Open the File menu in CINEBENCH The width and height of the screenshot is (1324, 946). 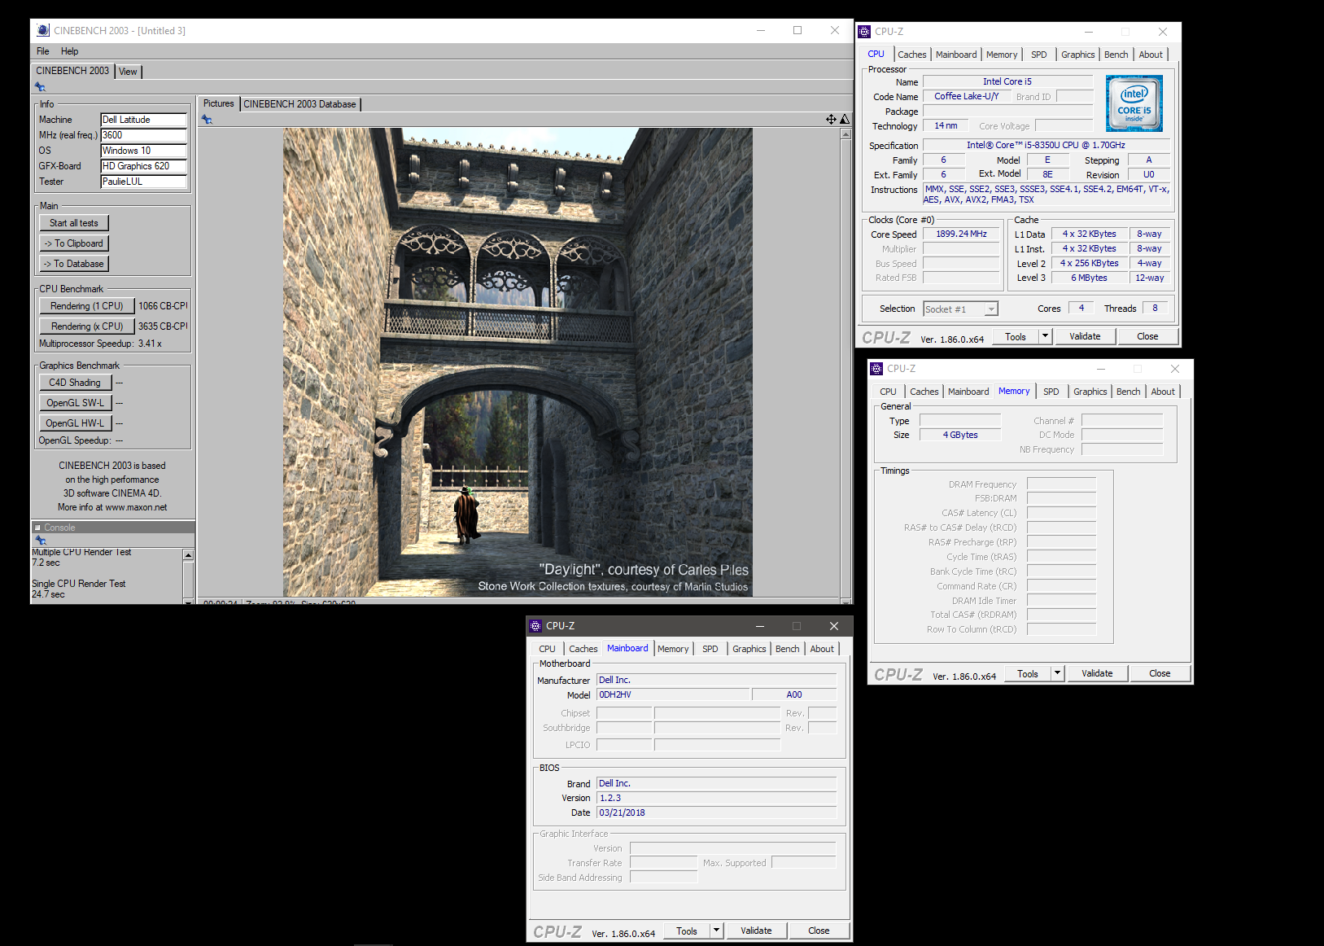coord(43,51)
